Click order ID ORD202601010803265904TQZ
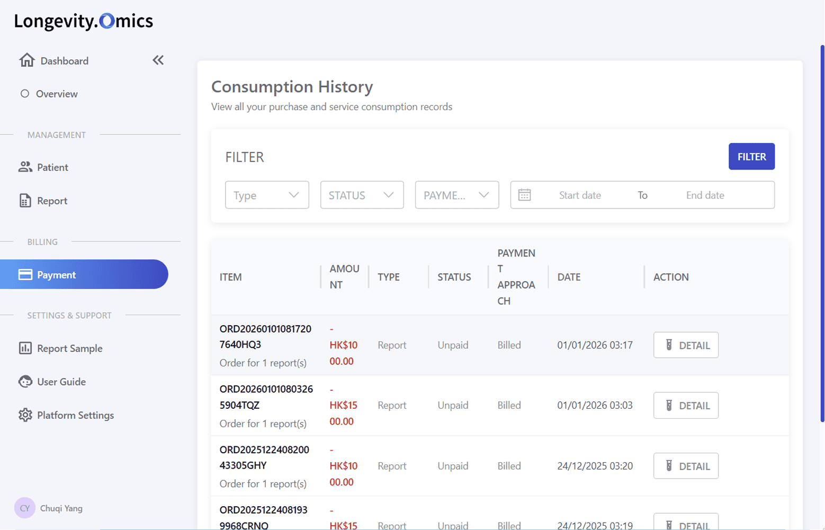825x530 pixels. point(266,397)
